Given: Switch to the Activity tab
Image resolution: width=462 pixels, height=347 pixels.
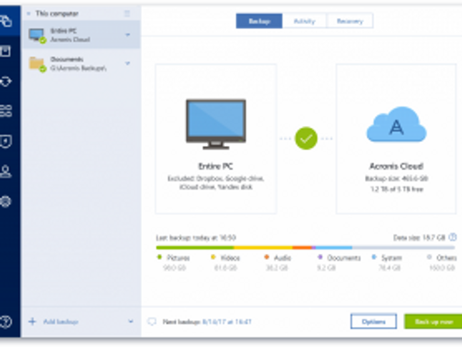Looking at the screenshot, I should (x=305, y=21).
